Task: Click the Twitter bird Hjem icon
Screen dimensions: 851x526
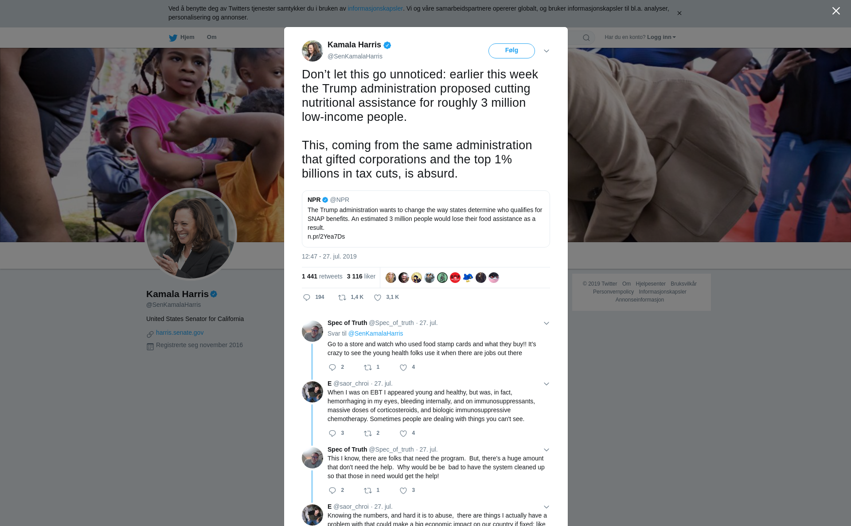Action: pos(173,38)
